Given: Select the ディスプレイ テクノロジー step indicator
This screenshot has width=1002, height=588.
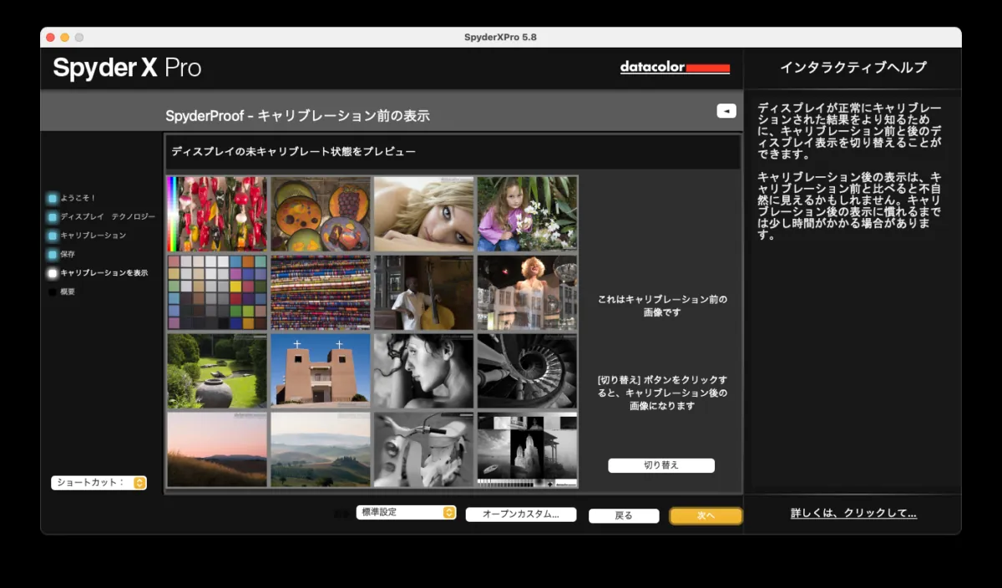Looking at the screenshot, I should [x=53, y=217].
